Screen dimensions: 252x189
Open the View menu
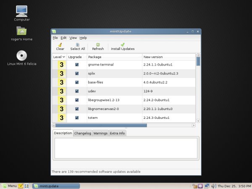point(73,38)
